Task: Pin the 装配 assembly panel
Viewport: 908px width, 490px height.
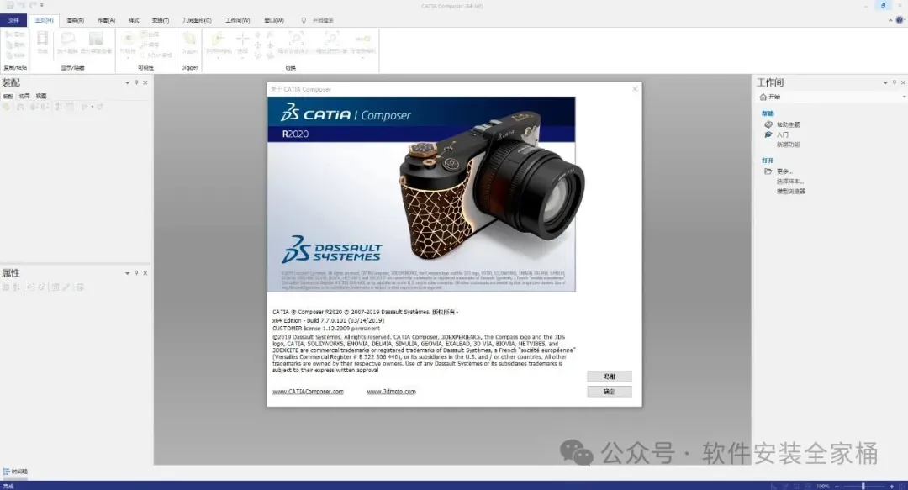Action: 137,83
